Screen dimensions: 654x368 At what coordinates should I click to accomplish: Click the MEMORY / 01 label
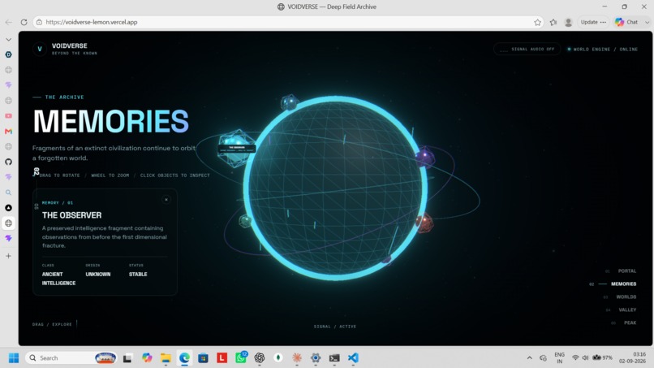point(58,203)
